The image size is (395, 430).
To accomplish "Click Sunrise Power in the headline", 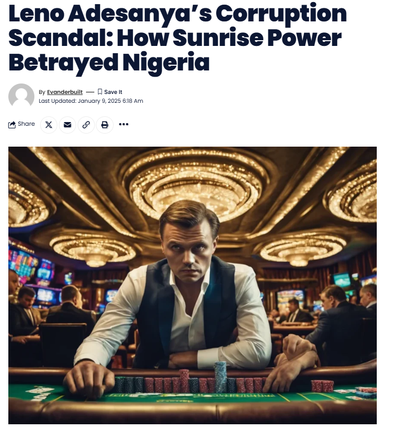I will (257, 38).
